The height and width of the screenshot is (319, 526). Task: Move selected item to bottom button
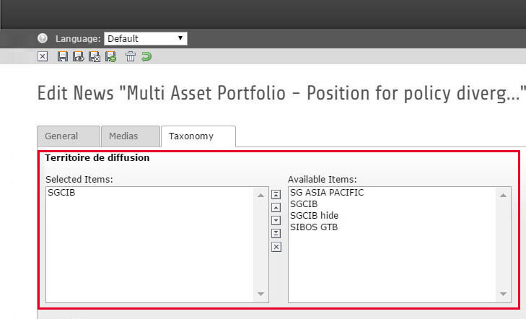pos(276,233)
